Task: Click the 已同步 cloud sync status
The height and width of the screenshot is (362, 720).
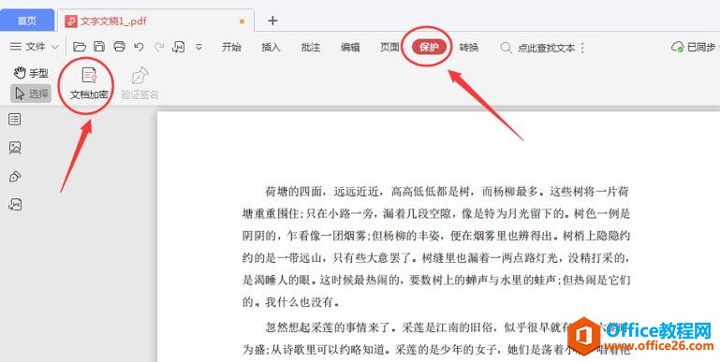Action: [695, 48]
